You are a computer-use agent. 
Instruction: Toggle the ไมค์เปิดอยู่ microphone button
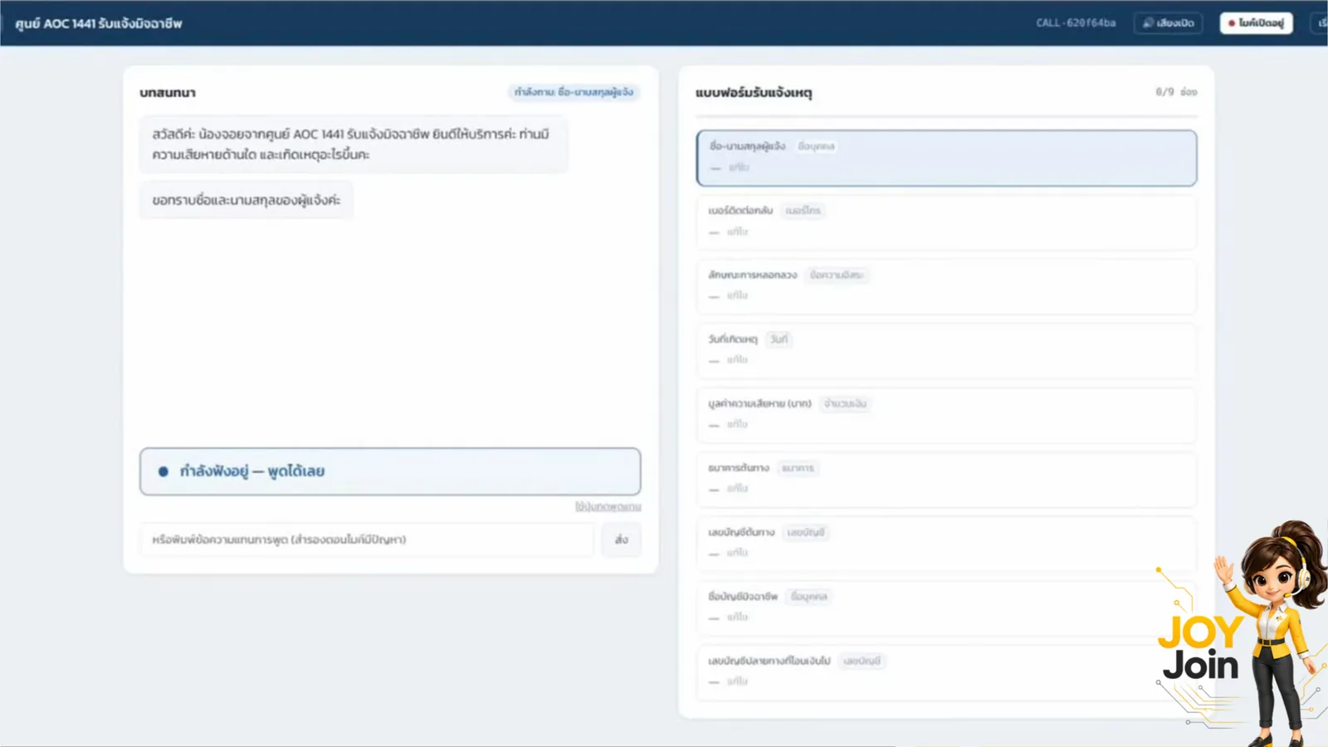pos(1256,23)
